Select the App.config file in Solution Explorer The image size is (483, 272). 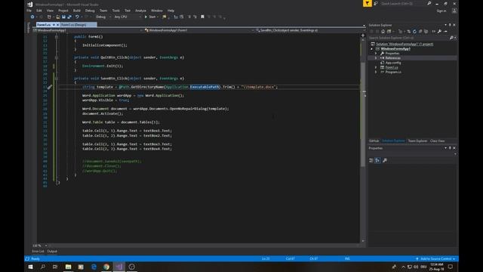coord(392,63)
